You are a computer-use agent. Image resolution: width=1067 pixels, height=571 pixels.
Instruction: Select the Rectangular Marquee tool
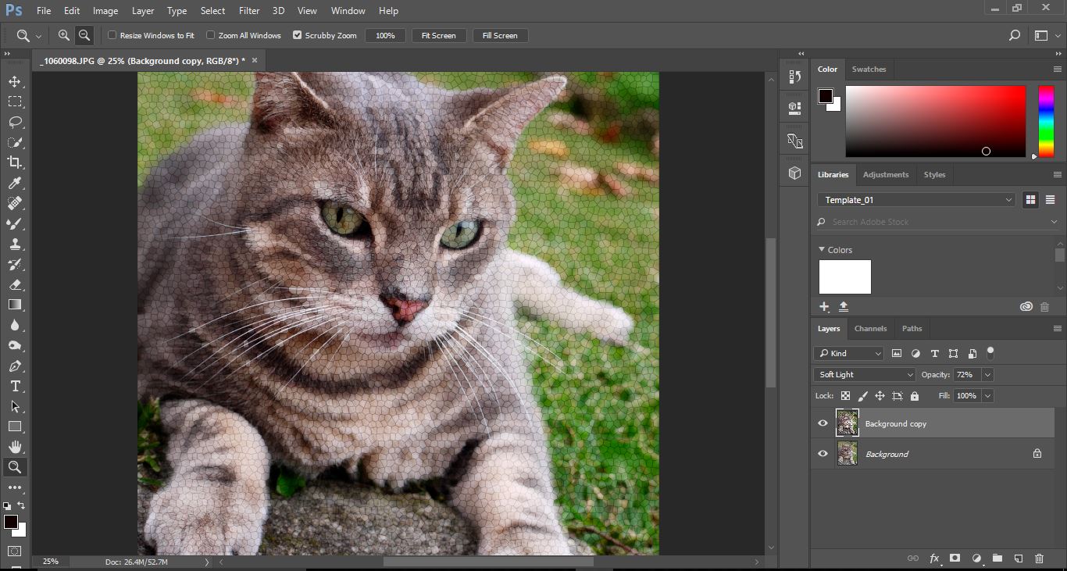(15, 102)
